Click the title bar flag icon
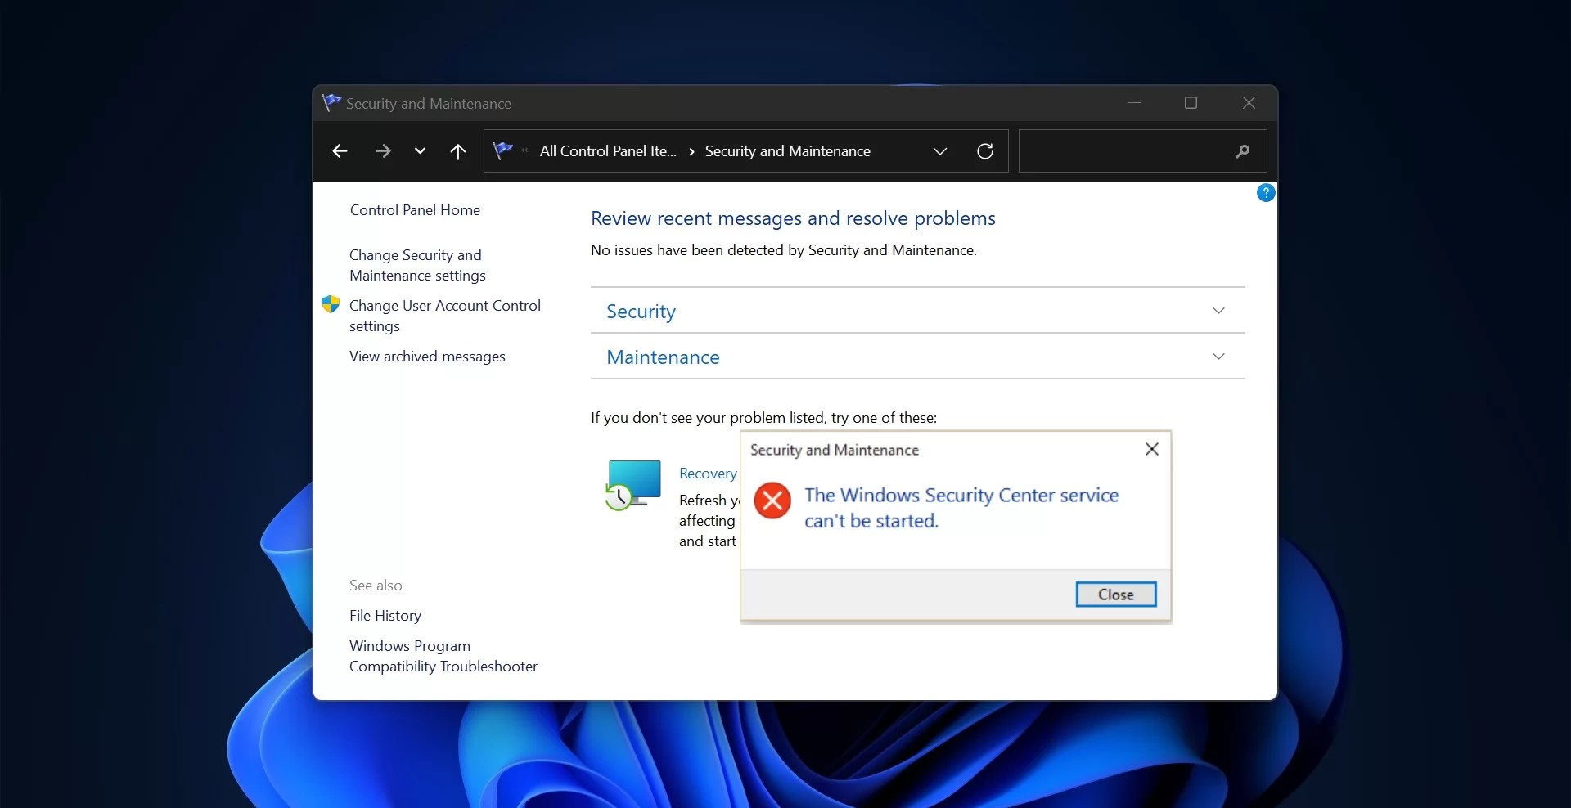 click(x=331, y=103)
